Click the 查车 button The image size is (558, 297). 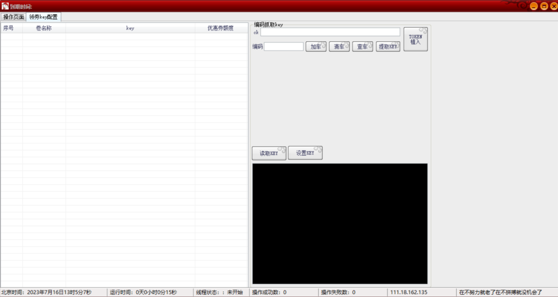[362, 47]
